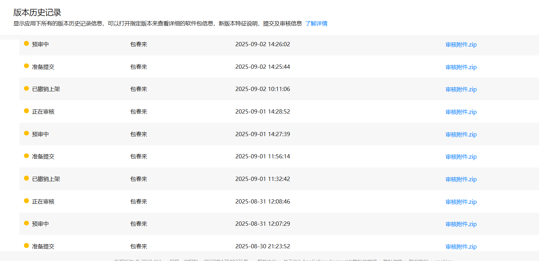The width and height of the screenshot is (539, 261).
Task: Download 审核附件.zip for 2025-09-02 14:25:44 entry
Action: [461, 67]
